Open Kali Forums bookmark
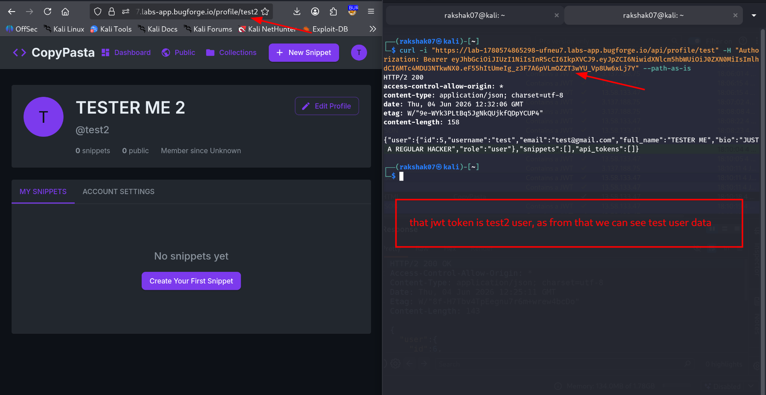This screenshot has height=395, width=766. pyautogui.click(x=208, y=29)
